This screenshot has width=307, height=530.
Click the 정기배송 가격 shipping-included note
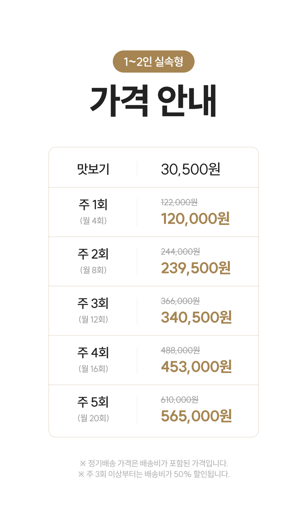pos(153,463)
